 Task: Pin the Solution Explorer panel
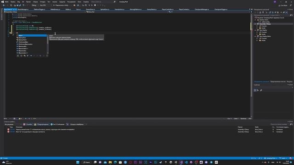tap(290, 9)
